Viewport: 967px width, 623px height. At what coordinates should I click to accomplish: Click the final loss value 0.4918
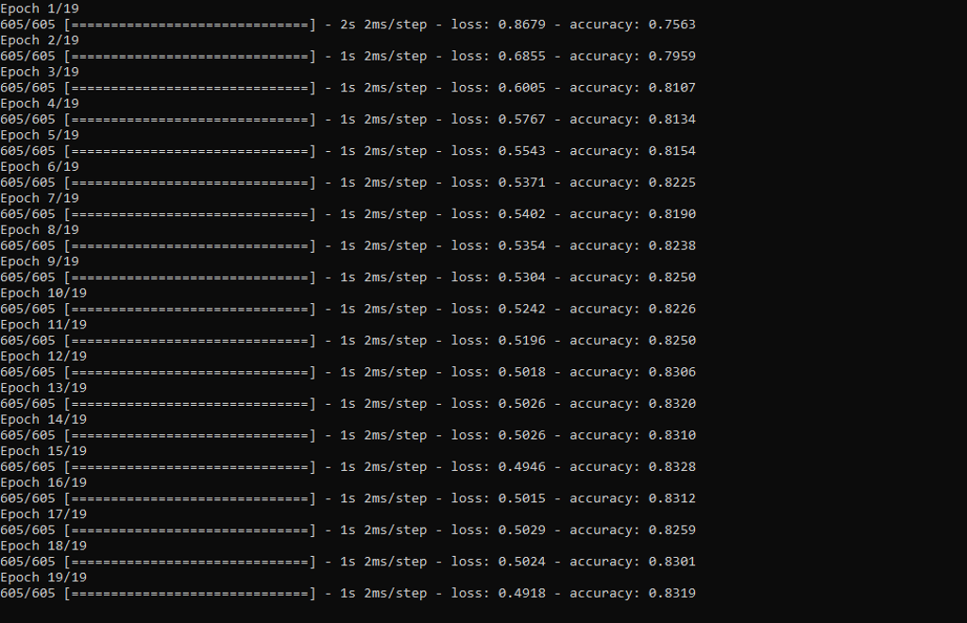(x=521, y=594)
